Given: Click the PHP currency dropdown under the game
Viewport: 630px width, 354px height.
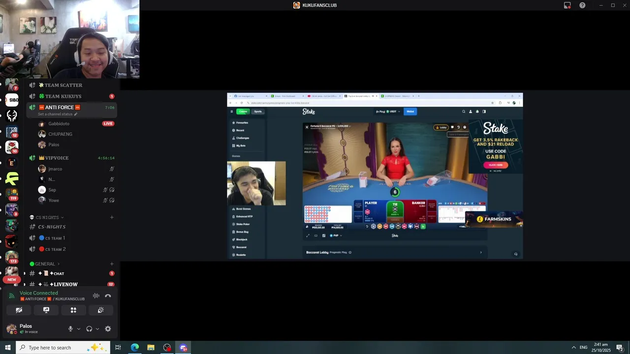Looking at the screenshot, I should (x=336, y=236).
